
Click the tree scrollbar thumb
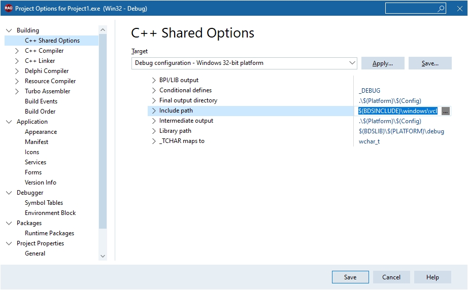[103, 131]
